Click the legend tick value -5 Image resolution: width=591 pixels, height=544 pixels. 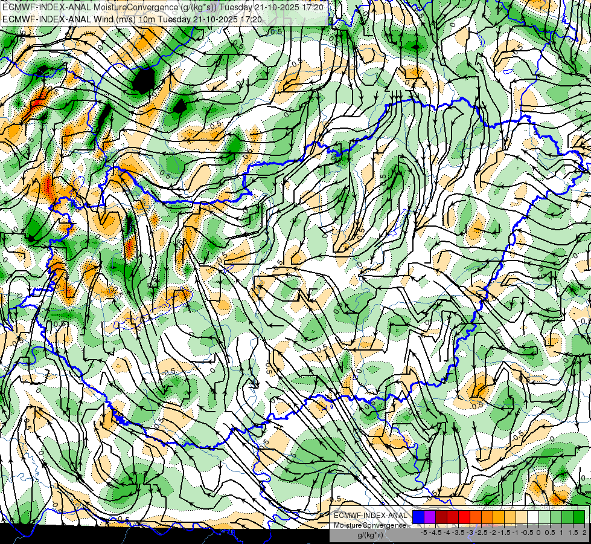[x=424, y=533]
